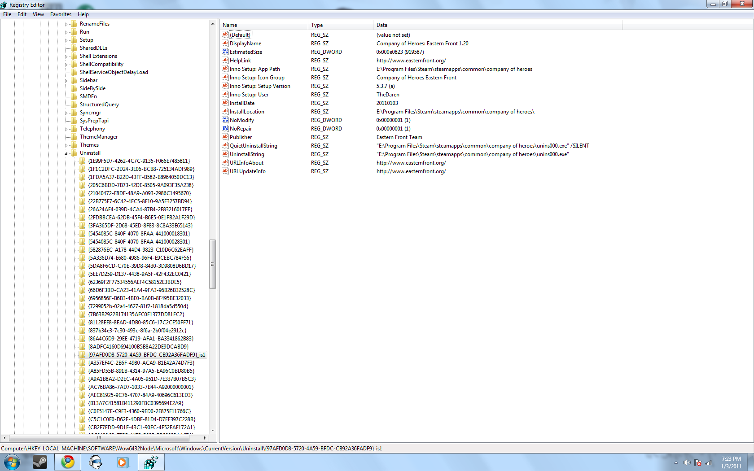The width and height of the screenshot is (754, 471).
Task: Open the Help menu
Action: [83, 14]
